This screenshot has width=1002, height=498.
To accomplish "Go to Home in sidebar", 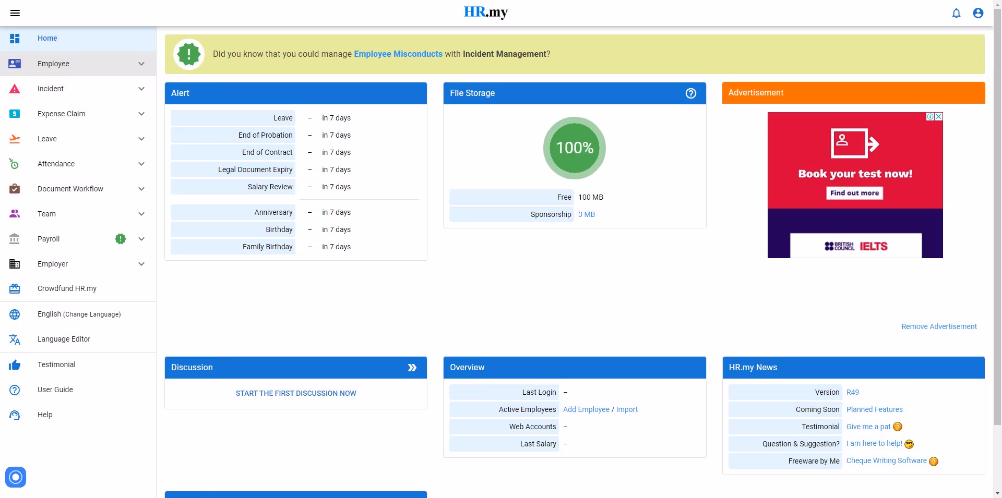I will tap(78, 39).
